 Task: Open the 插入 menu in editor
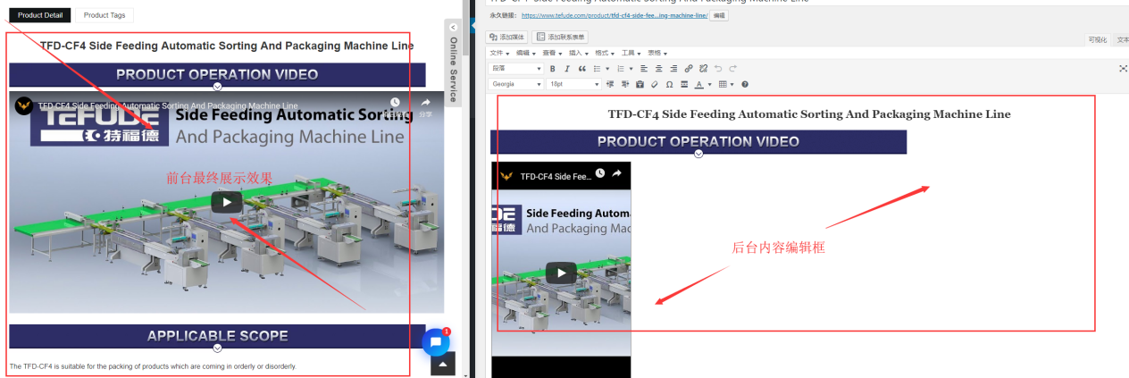click(578, 54)
